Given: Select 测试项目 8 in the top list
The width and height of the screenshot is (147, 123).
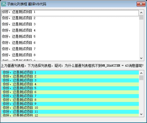Looking at the screenshot, I should (70, 55).
